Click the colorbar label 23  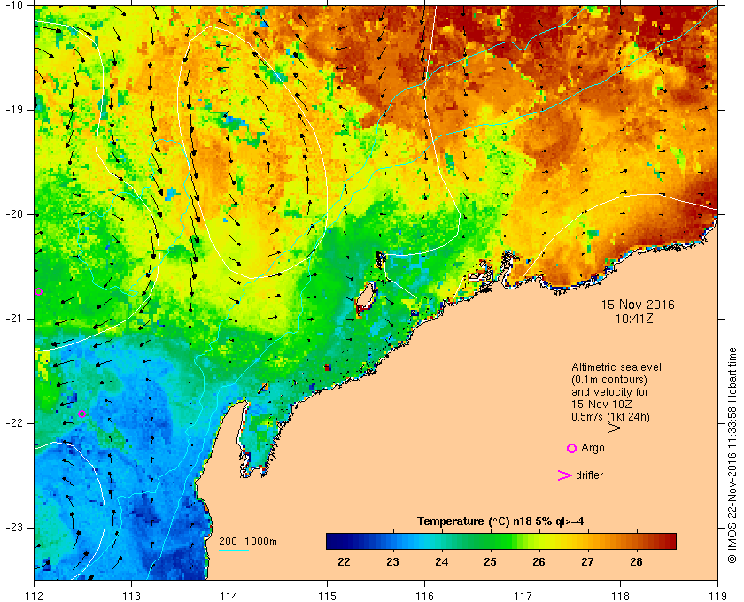(x=392, y=562)
